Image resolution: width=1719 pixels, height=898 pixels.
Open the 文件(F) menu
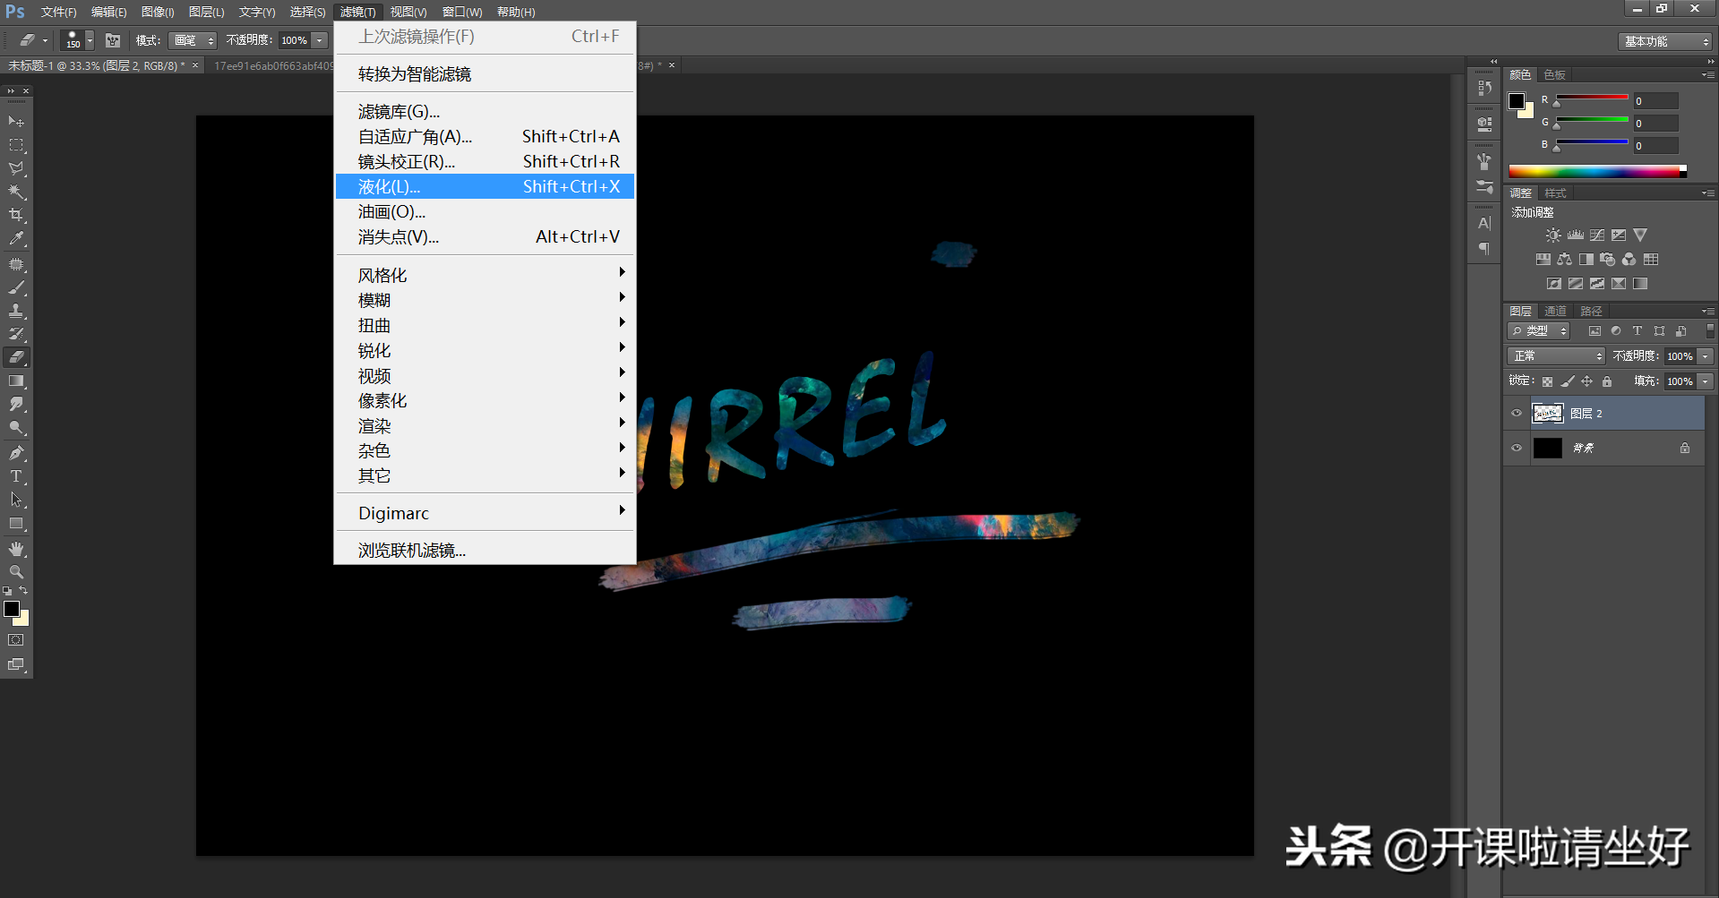coord(58,12)
